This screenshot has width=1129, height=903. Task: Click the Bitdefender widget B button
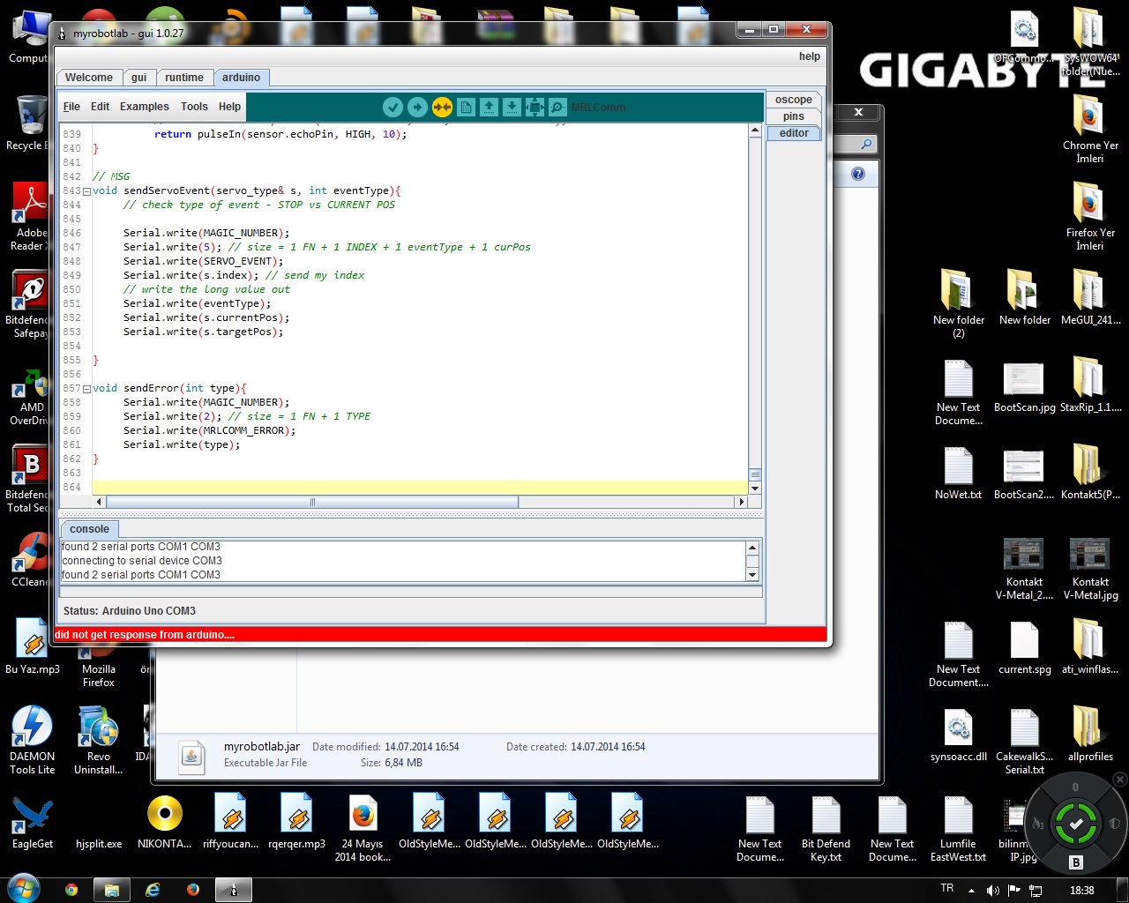click(1076, 862)
